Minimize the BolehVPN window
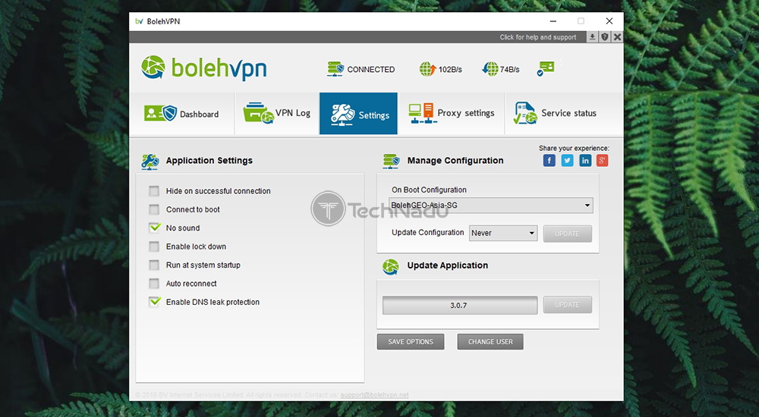759x417 pixels. (x=553, y=21)
